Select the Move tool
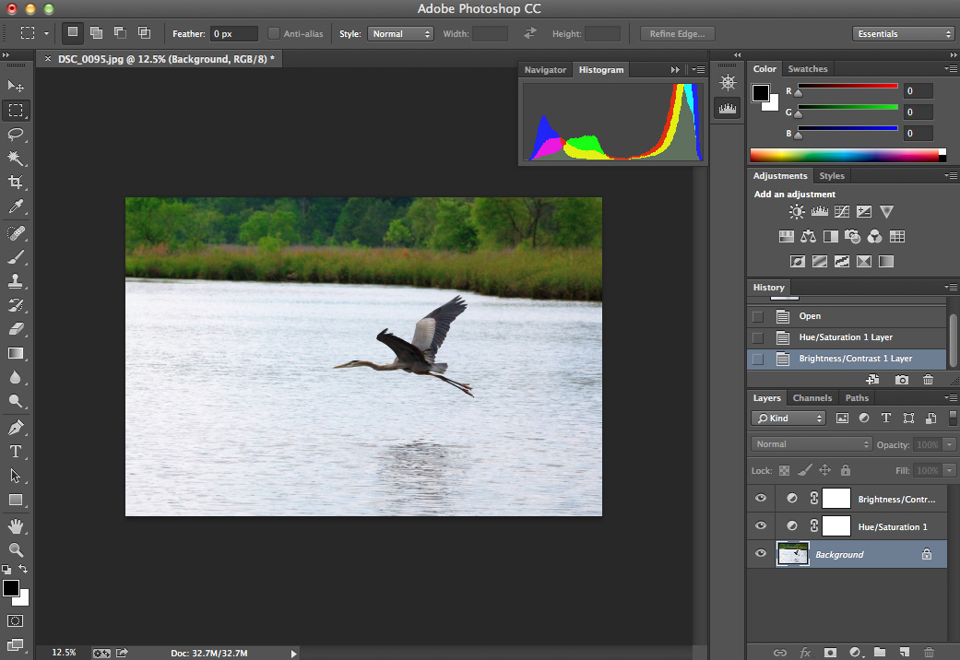Viewport: 960px width, 660px height. [x=15, y=86]
